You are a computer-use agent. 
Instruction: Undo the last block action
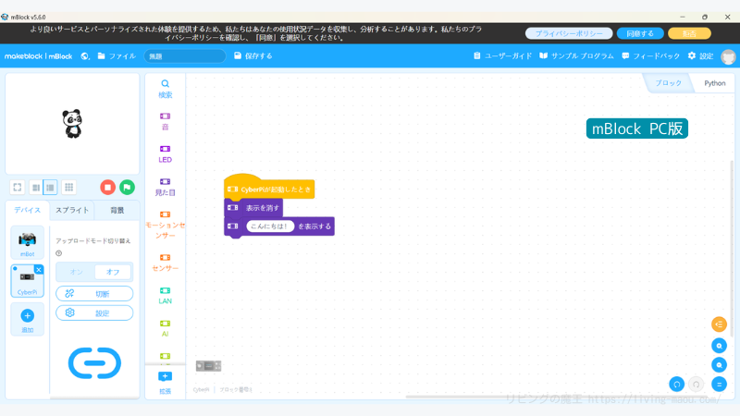(677, 385)
